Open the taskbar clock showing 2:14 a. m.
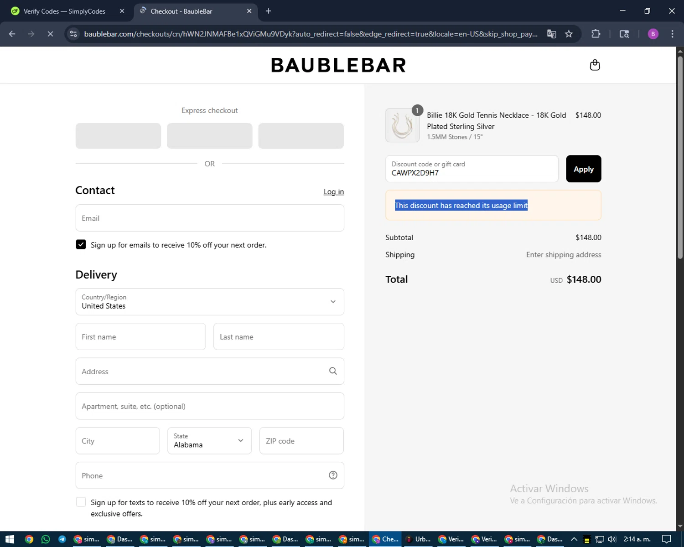 (637, 539)
